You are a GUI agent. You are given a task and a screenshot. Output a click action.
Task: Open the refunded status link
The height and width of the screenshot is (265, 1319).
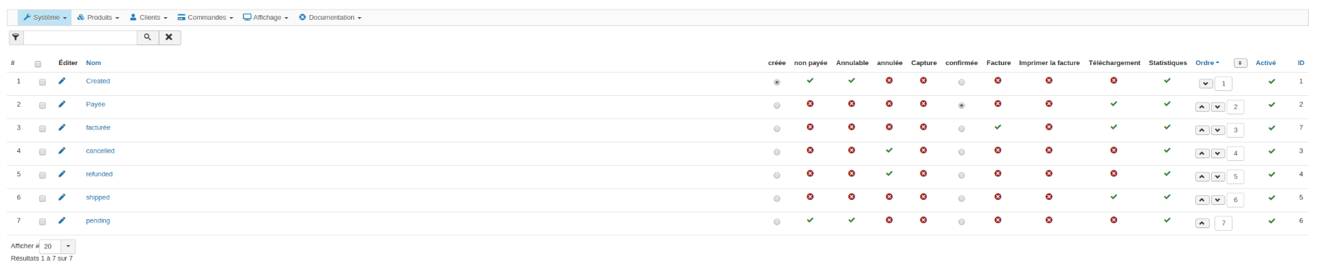pyautogui.click(x=99, y=174)
